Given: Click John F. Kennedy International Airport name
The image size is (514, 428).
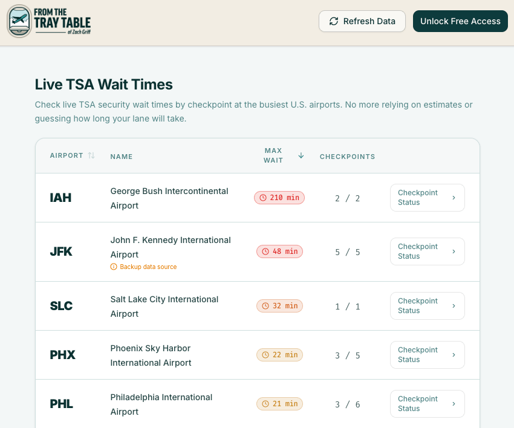Looking at the screenshot, I should click(171, 247).
